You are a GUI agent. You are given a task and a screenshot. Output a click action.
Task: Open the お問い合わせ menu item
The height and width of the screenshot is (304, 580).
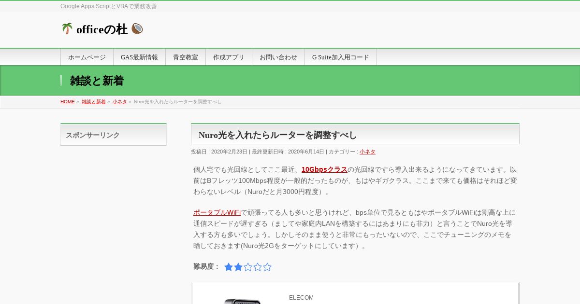278,57
